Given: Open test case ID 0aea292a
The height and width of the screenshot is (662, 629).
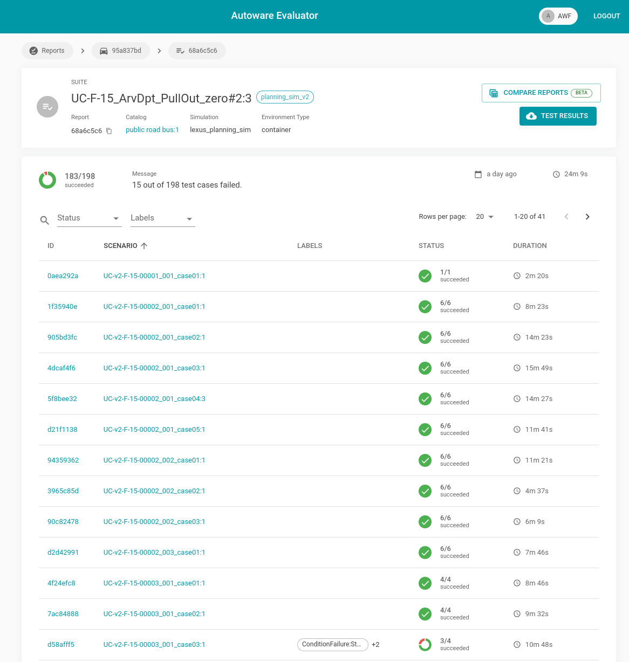Looking at the screenshot, I should click(x=63, y=276).
